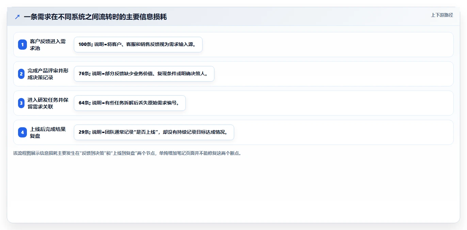
Task: Click step number 1 badge
Action: click(x=22, y=45)
